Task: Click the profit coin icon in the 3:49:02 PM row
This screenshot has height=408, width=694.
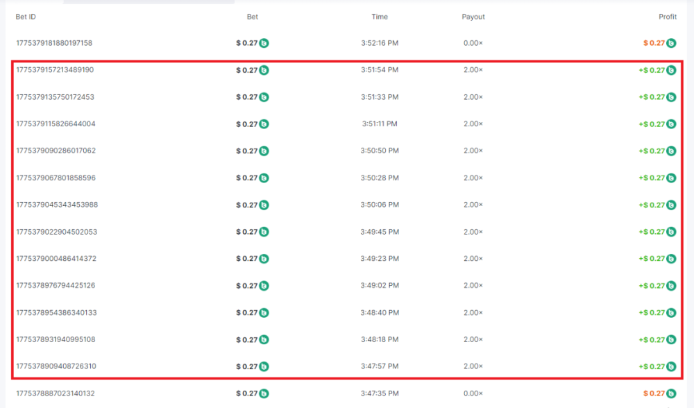Action: click(x=671, y=286)
